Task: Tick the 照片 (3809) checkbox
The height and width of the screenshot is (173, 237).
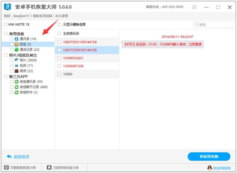Action: 11,60
